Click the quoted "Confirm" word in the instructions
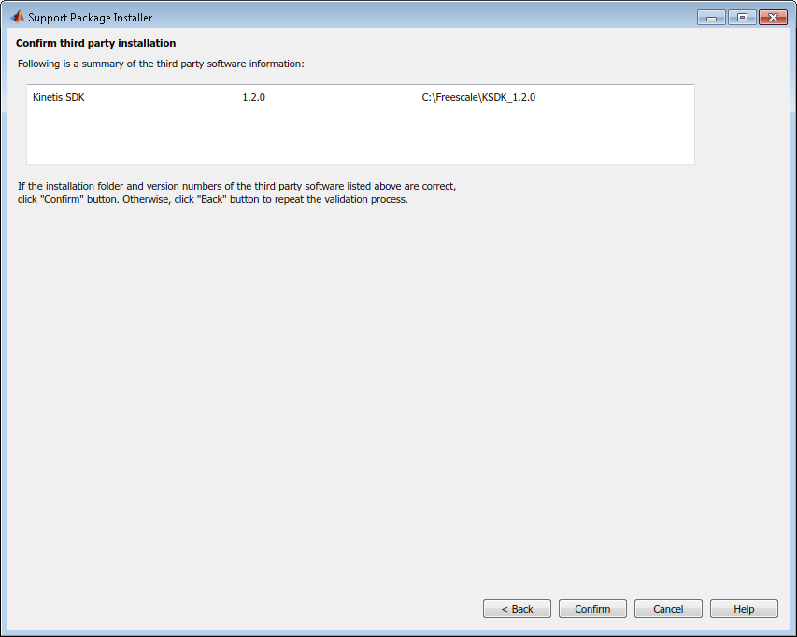Viewport: 797px width, 637px height. (62, 199)
